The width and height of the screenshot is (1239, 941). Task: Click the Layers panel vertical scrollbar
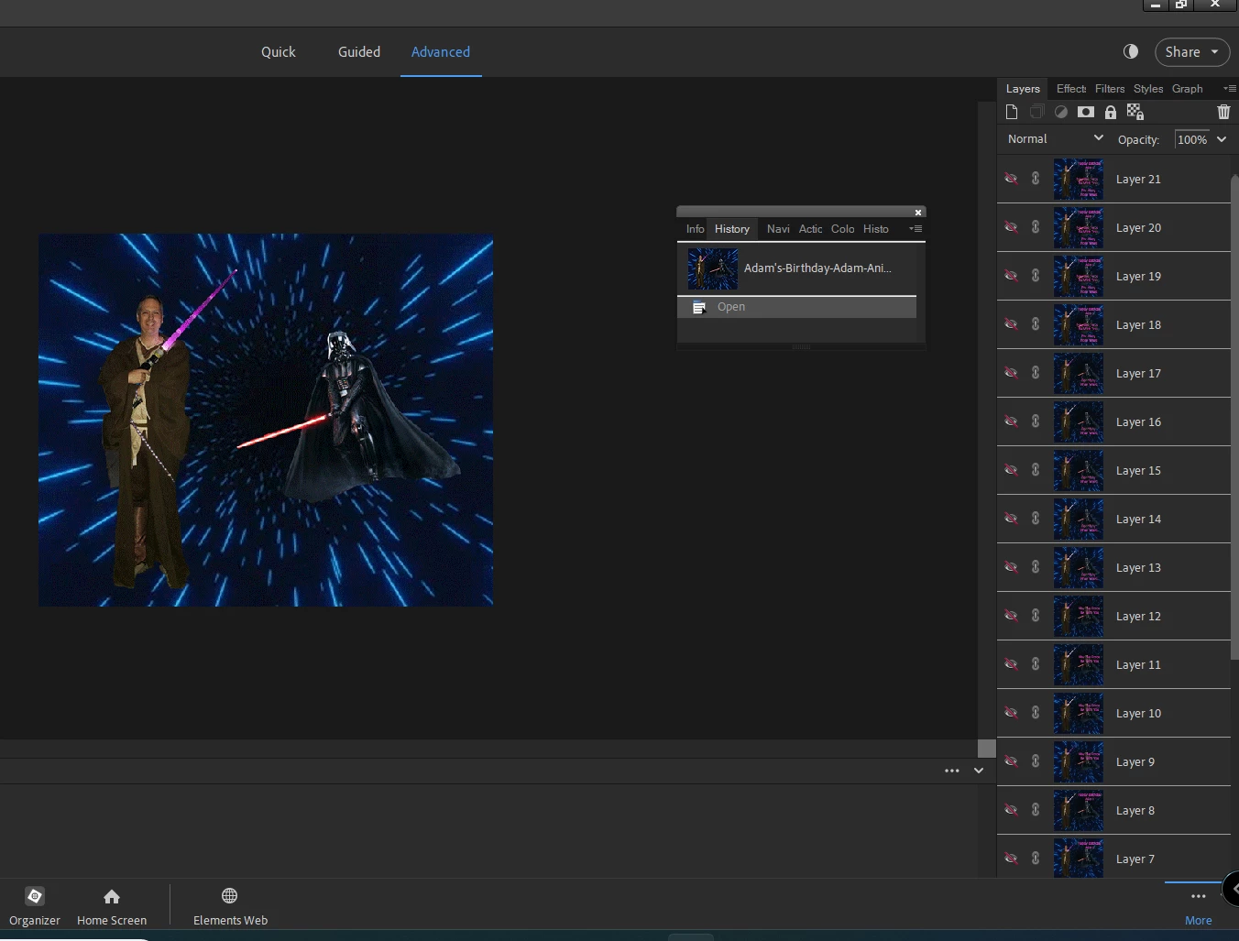tap(1234, 417)
